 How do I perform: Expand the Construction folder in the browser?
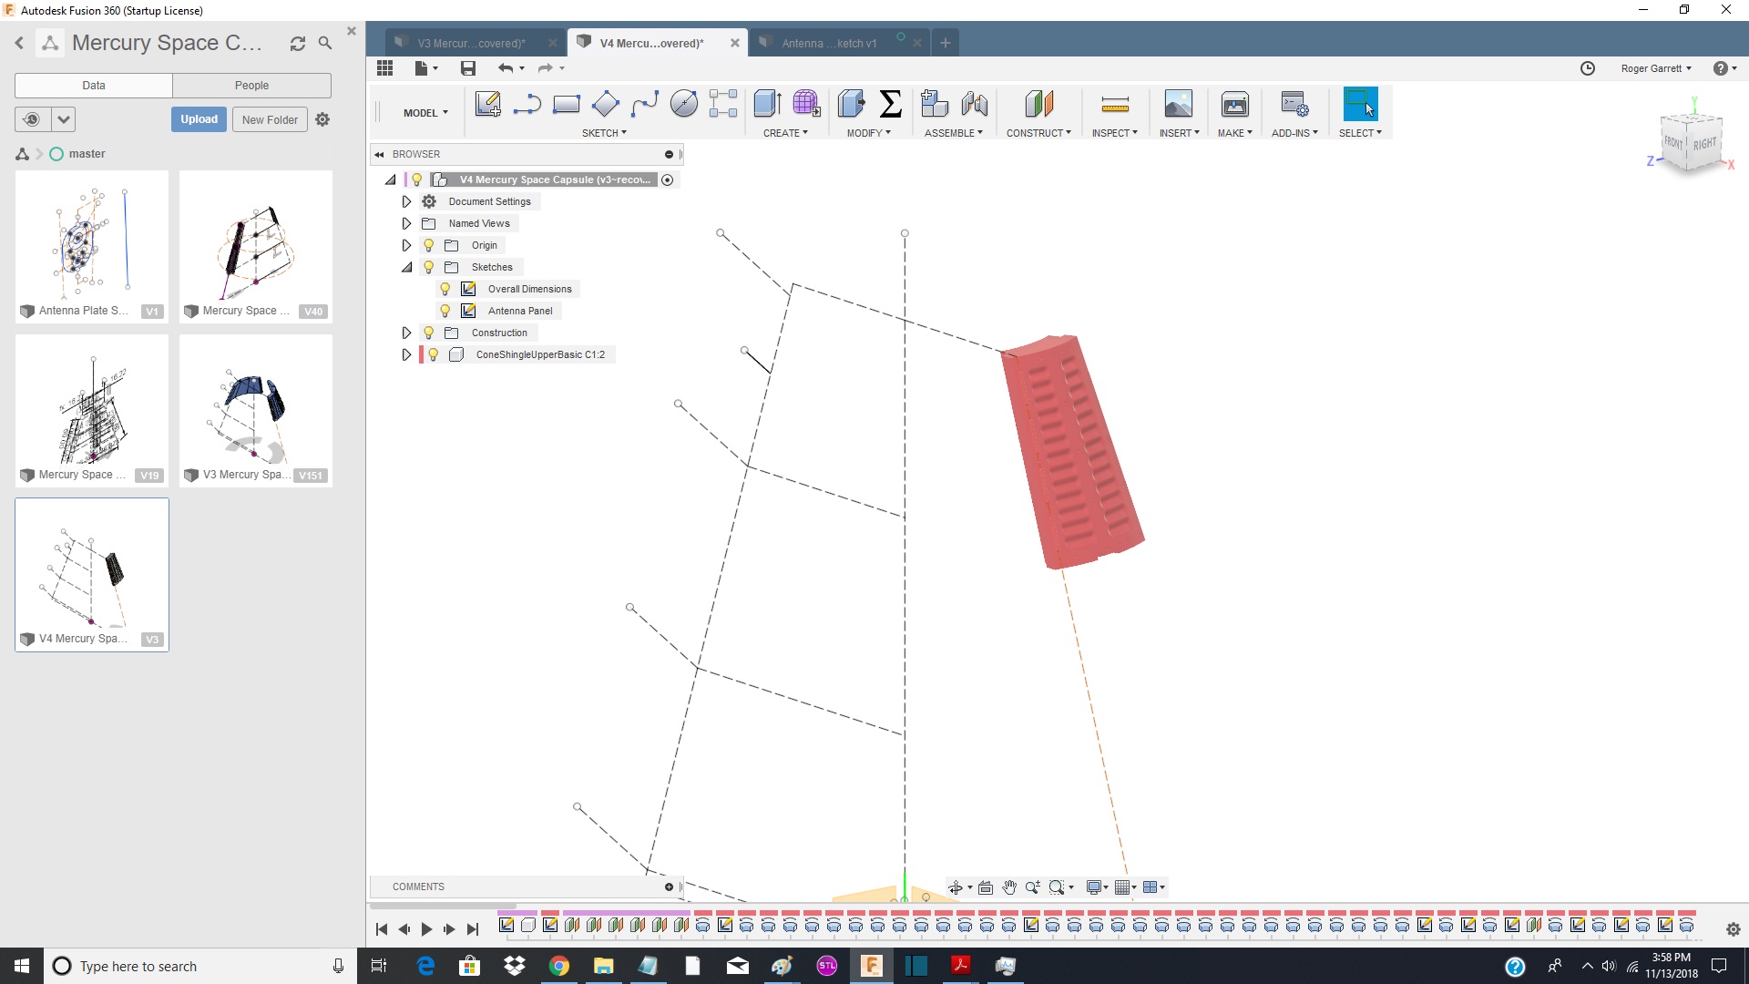(x=406, y=333)
